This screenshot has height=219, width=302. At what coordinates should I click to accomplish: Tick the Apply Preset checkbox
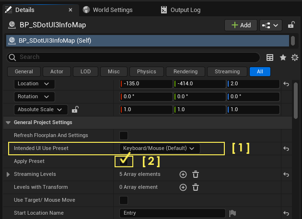124,161
